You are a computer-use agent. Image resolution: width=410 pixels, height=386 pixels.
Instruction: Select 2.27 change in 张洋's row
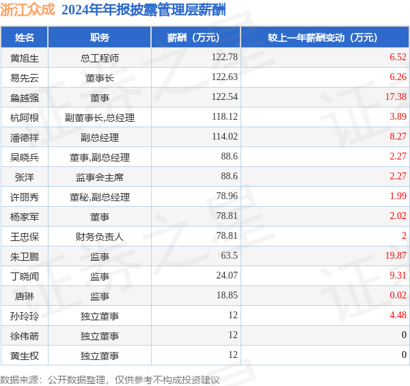[x=398, y=177]
